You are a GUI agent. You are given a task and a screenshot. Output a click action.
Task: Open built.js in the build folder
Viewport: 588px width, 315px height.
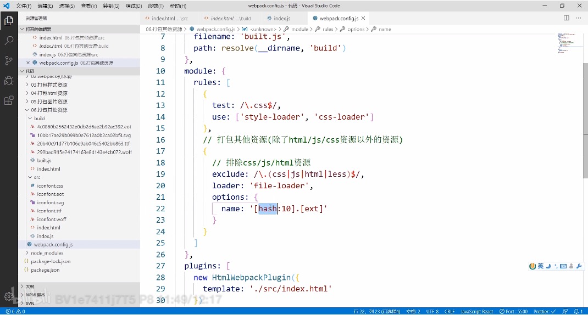45,160
